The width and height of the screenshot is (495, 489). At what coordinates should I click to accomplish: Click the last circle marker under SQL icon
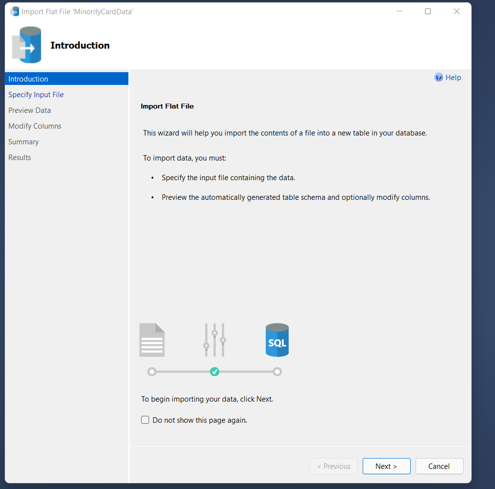pos(277,372)
